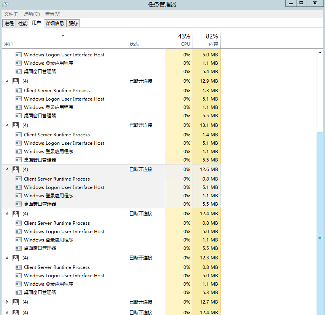Click the blue vertical scrollbar thumb
This screenshot has width=325, height=315.
[320, 224]
